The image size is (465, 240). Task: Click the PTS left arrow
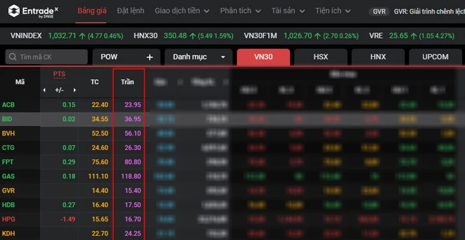coord(44,90)
